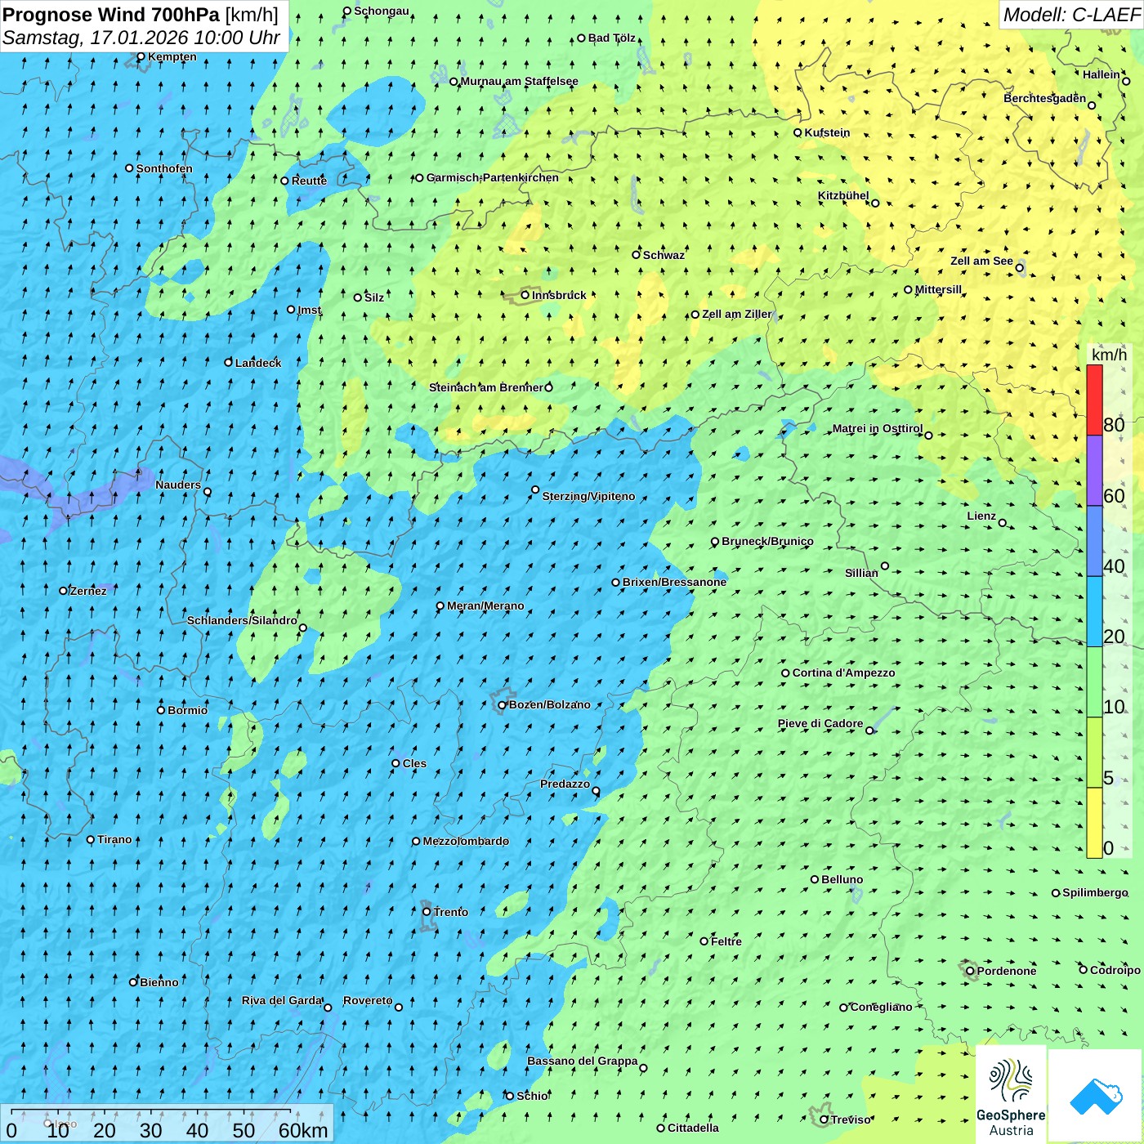This screenshot has width=1144, height=1144.
Task: Click the Lienz city marker
Action: pos(1003,523)
